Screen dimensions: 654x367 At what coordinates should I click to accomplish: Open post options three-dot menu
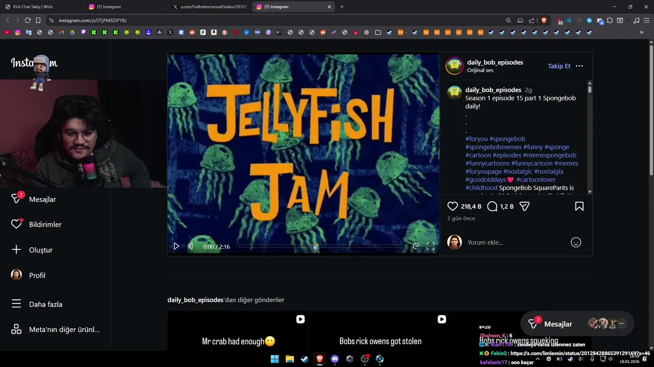coord(579,66)
